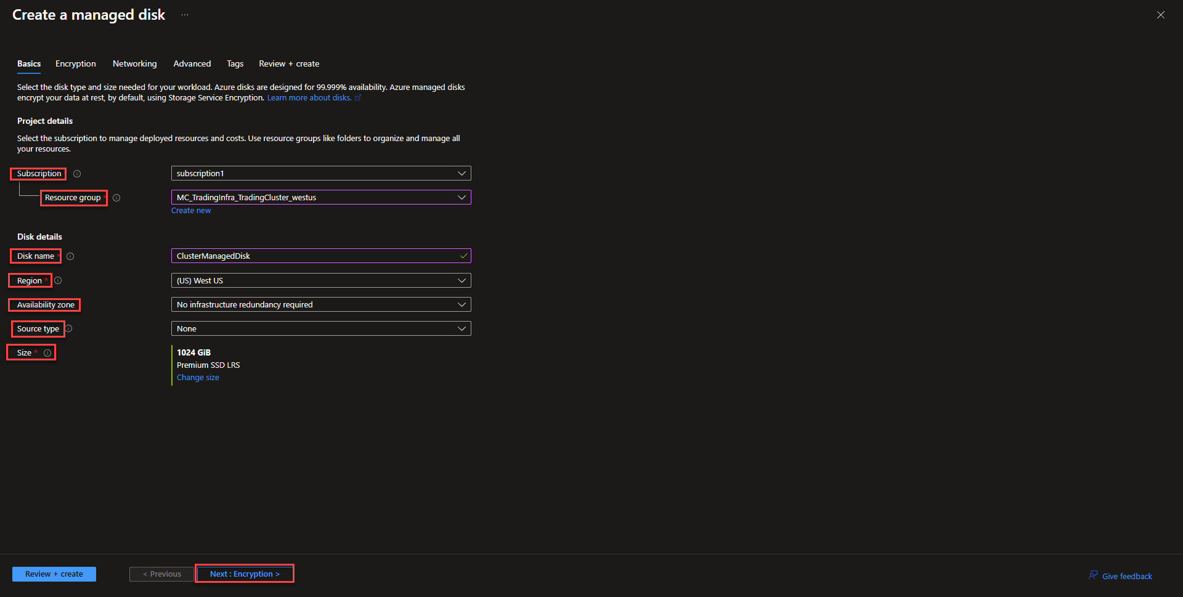Screen dimensions: 1183x597
Task: Click the Disk name input field
Action: (314, 256)
